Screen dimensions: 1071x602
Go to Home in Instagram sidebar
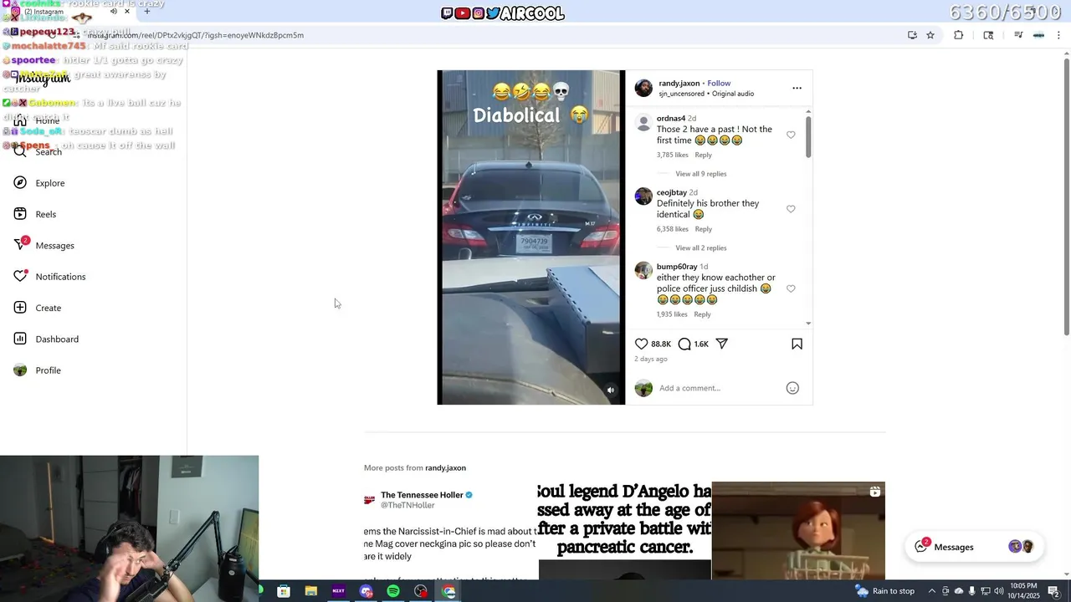[37, 120]
